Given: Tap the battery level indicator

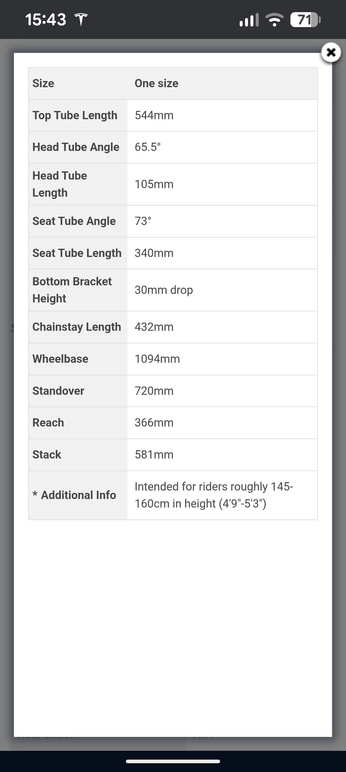Looking at the screenshot, I should coord(305,20).
